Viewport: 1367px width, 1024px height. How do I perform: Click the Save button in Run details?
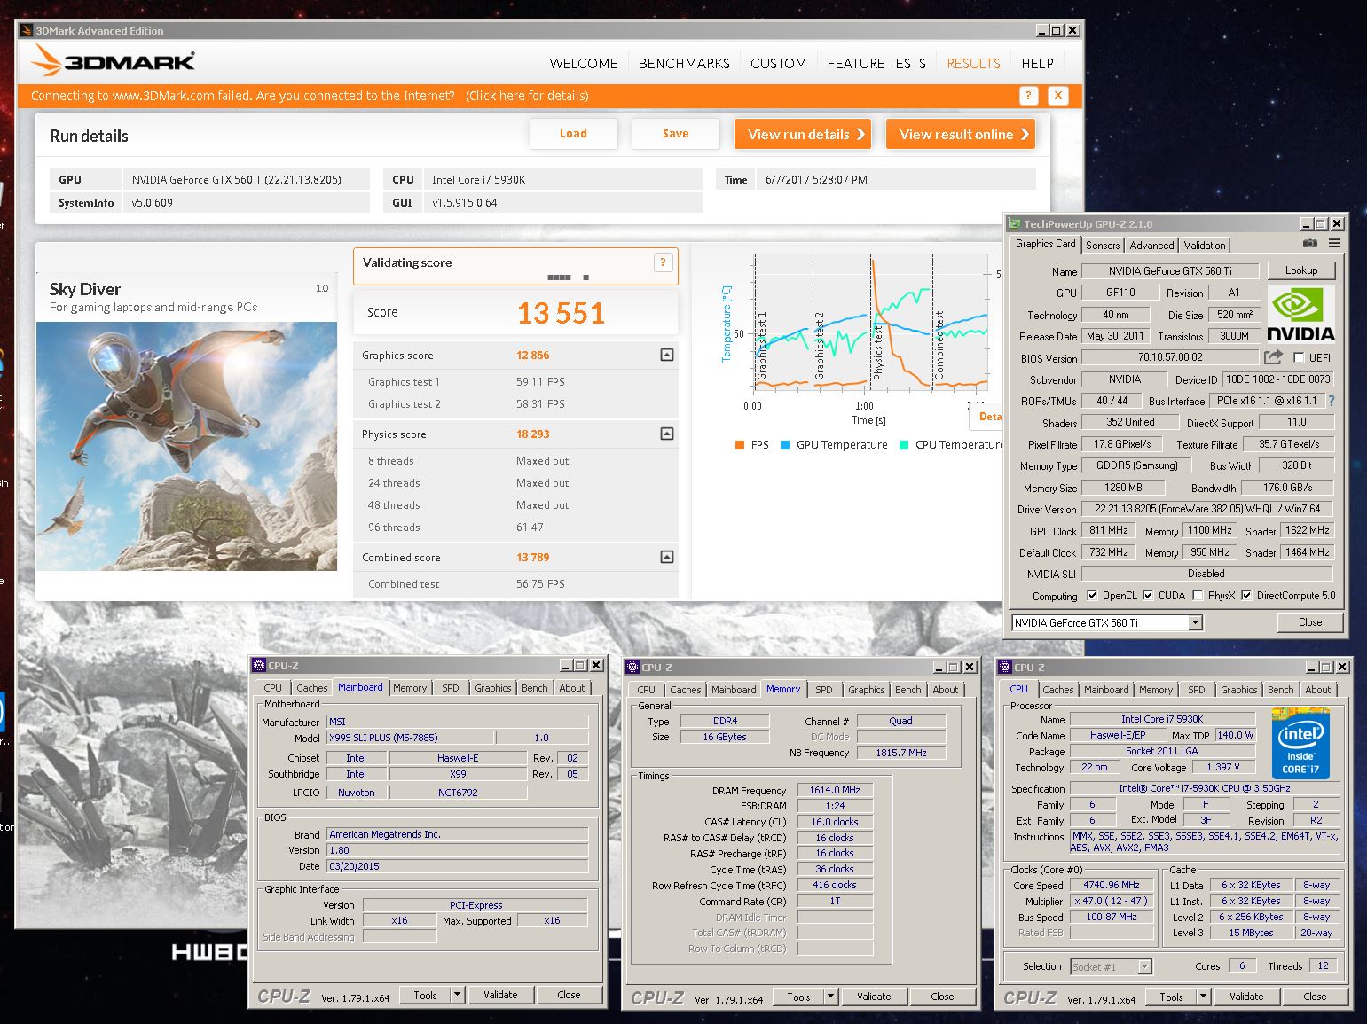point(675,134)
